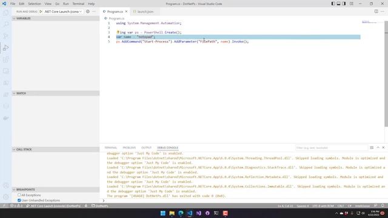Collapse the BREAKPOINTS section
Viewport: 388px width, 218px height.
(x=56, y=190)
